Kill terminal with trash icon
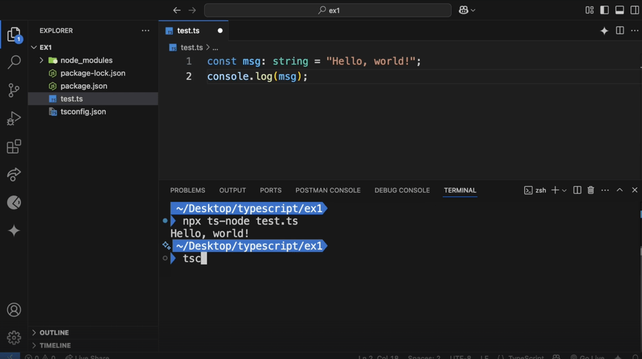The image size is (642, 359). pos(591,191)
